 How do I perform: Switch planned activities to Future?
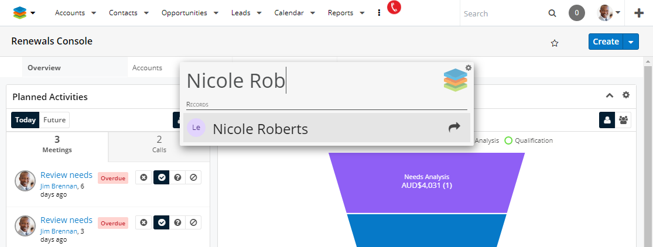pyautogui.click(x=54, y=120)
